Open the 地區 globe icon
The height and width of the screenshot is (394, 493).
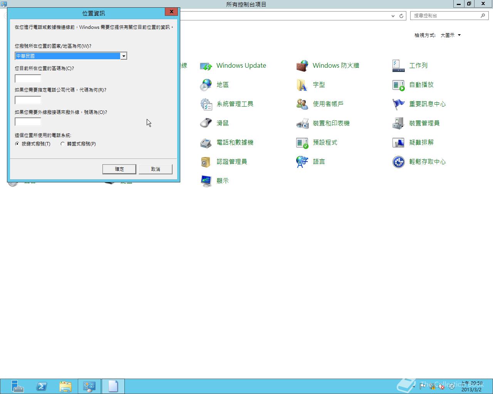click(206, 85)
